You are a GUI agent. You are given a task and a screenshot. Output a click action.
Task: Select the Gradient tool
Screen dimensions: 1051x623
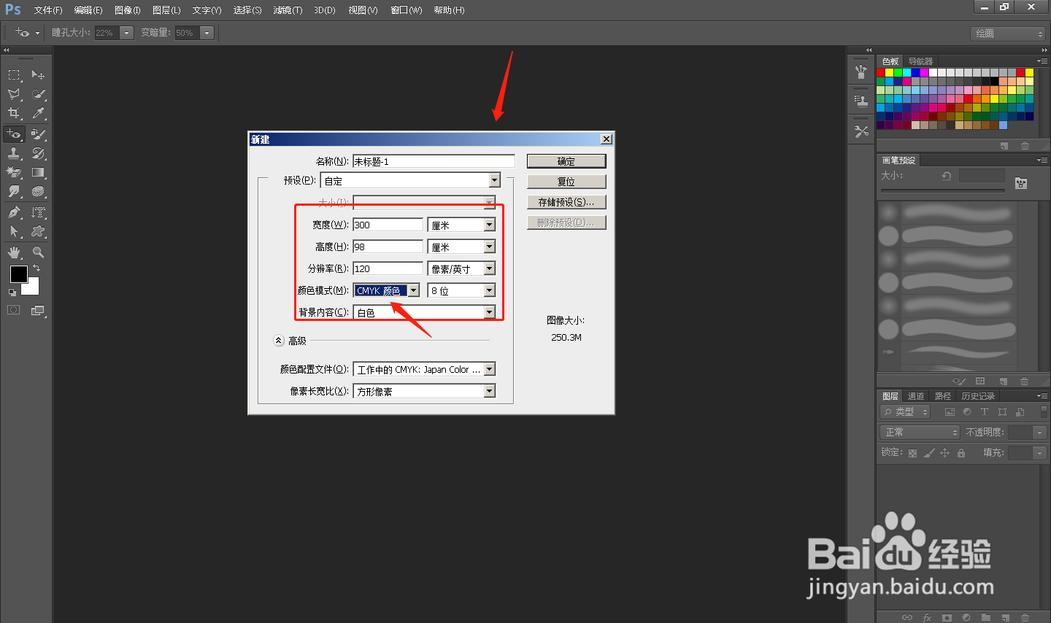click(38, 172)
